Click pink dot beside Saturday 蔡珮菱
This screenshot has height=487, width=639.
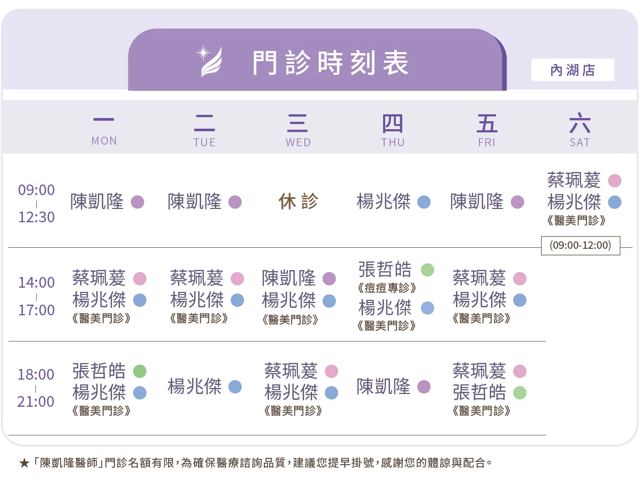[615, 181]
